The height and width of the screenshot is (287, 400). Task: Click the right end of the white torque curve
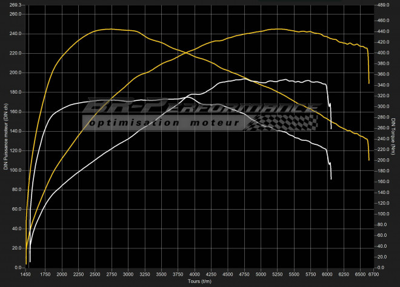tap(331, 179)
